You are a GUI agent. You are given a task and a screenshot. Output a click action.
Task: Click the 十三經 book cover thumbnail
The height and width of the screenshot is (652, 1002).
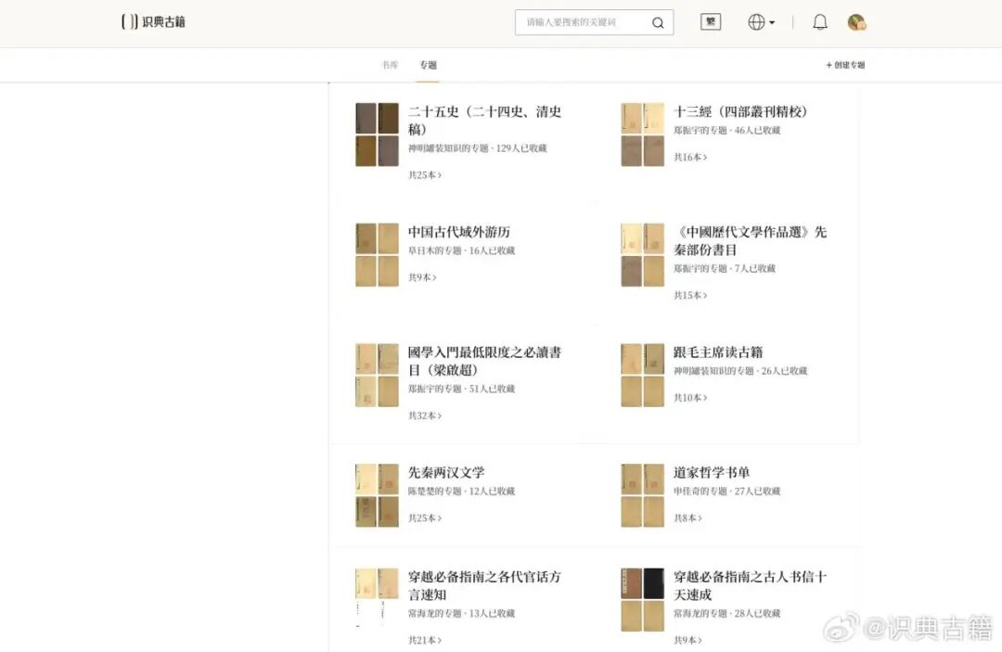642,134
